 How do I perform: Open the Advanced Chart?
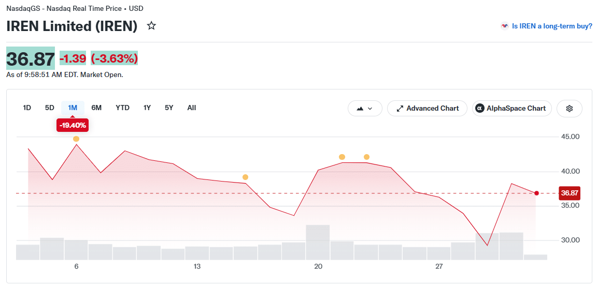(427, 109)
